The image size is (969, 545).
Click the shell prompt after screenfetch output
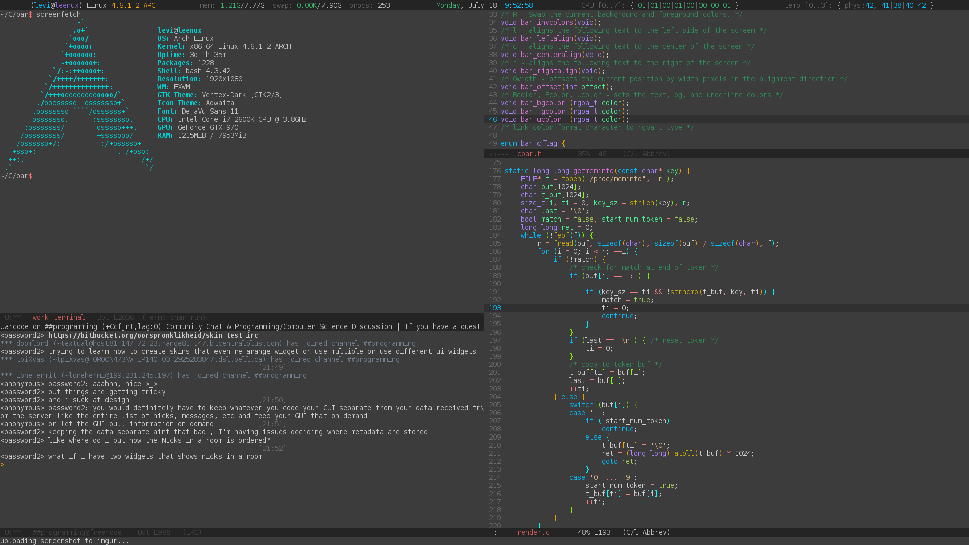16,176
